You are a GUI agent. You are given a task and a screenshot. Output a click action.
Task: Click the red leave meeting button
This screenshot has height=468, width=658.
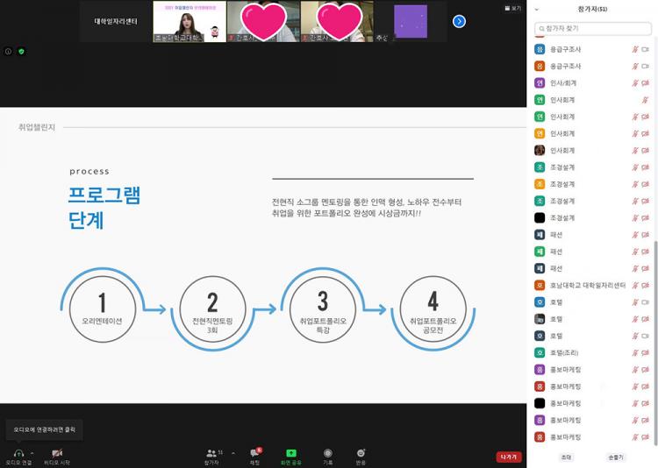point(509,457)
